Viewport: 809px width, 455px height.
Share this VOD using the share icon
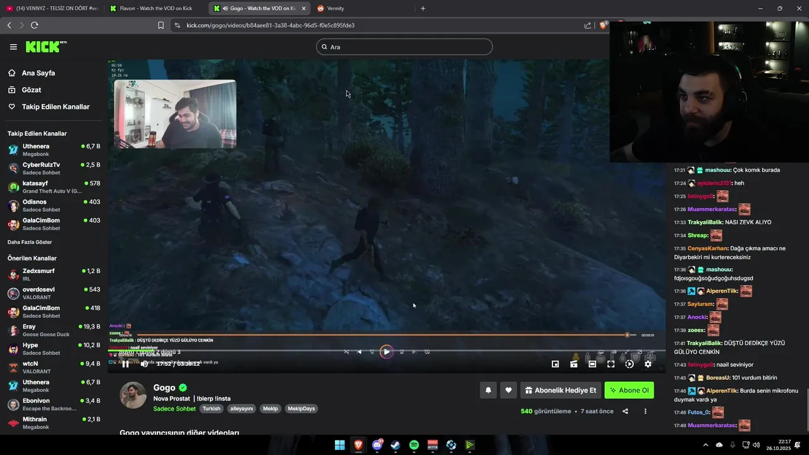pos(625,411)
